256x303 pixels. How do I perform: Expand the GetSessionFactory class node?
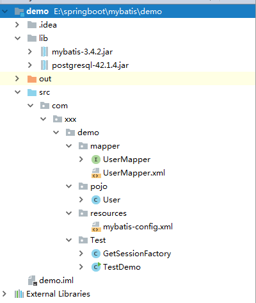81,254
